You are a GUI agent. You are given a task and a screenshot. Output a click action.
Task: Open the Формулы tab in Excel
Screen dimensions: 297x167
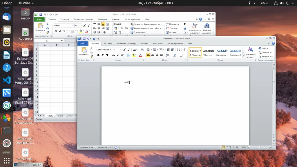102,19
